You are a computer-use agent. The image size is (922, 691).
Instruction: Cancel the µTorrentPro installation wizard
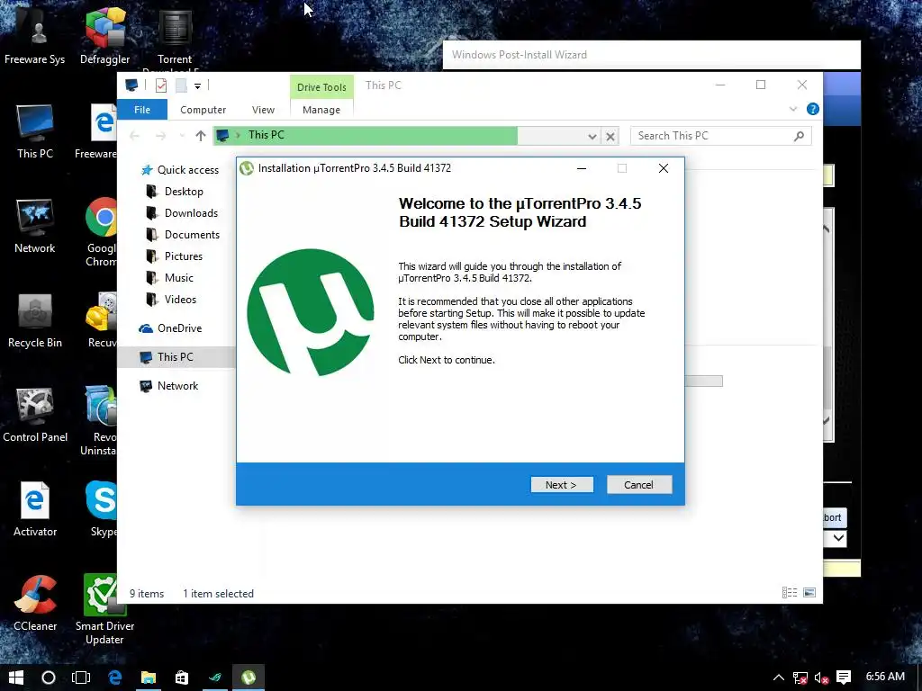(639, 485)
